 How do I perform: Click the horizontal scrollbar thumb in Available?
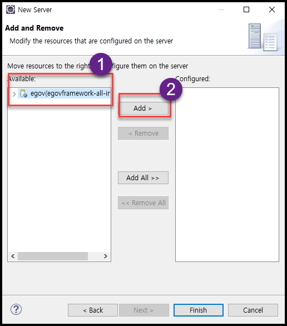click(53, 256)
